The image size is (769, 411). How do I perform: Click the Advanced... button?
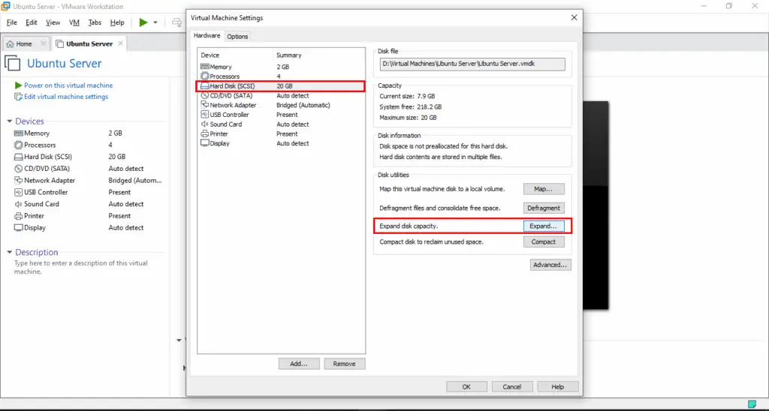pyautogui.click(x=550, y=265)
